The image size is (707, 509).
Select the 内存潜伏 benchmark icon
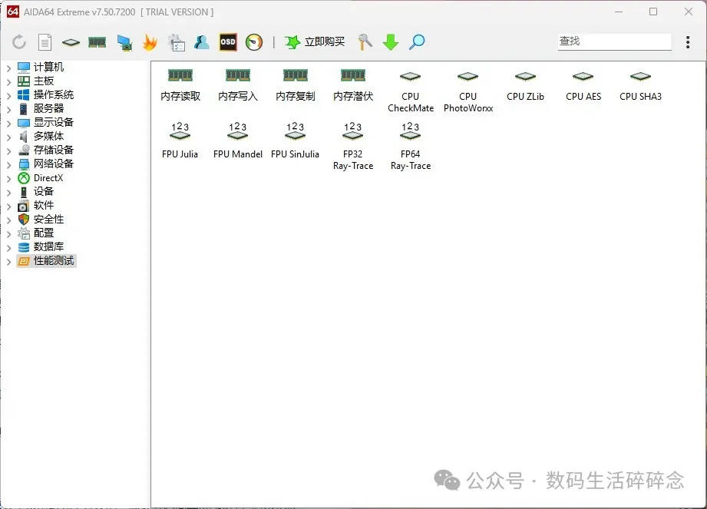coord(353,85)
